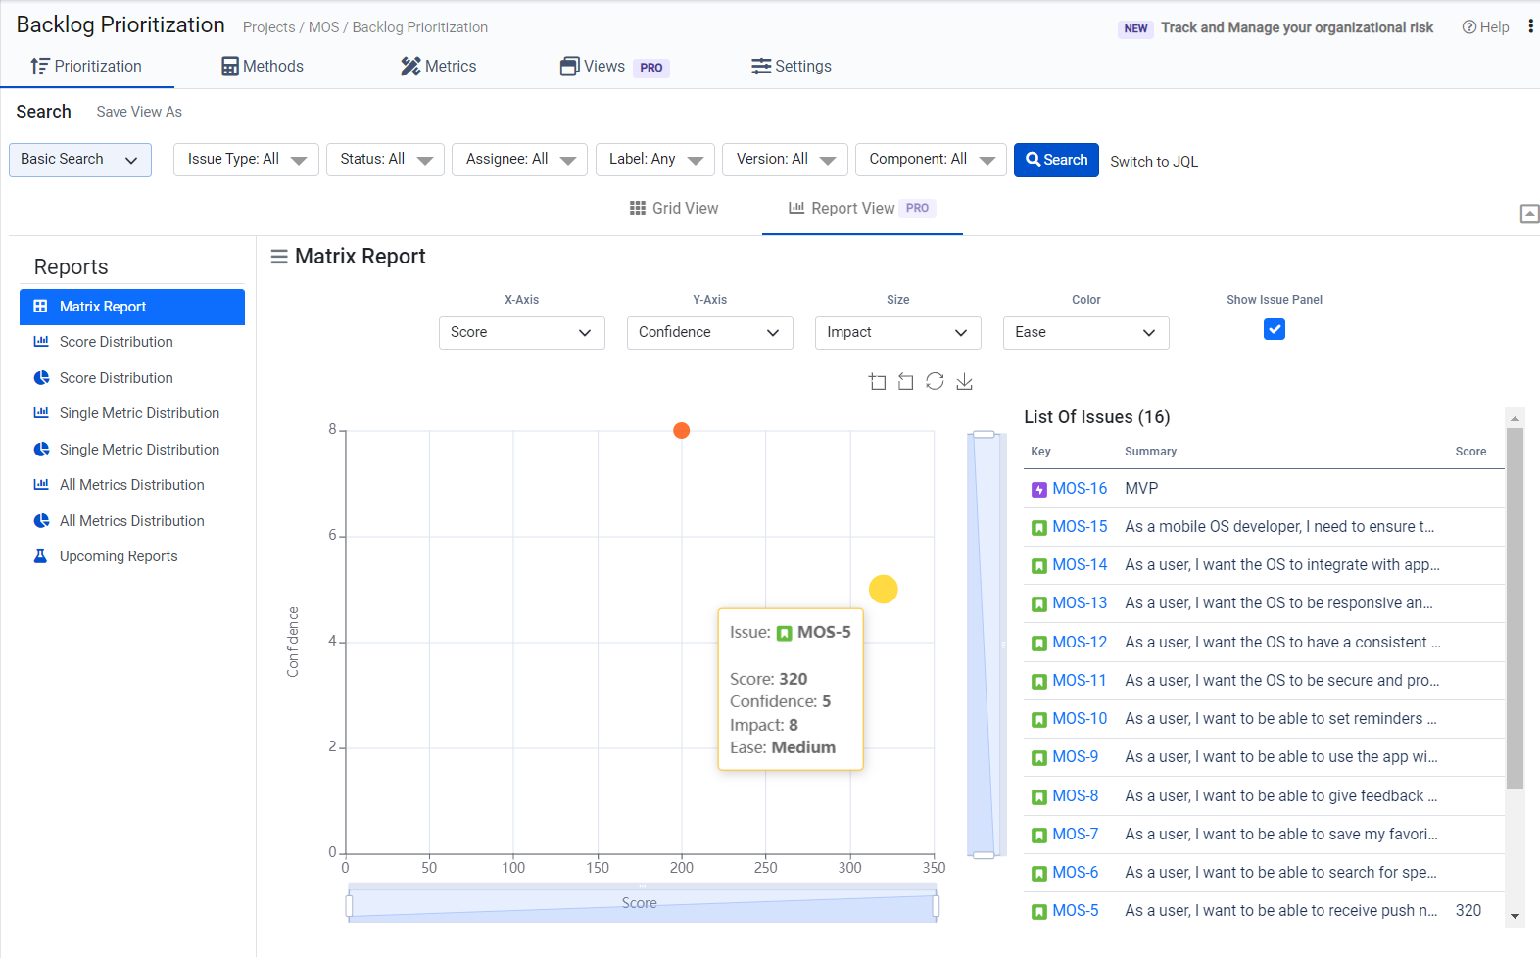The height and width of the screenshot is (958, 1540).
Task: Open Upcoming Reports flask item
Action: click(x=118, y=556)
